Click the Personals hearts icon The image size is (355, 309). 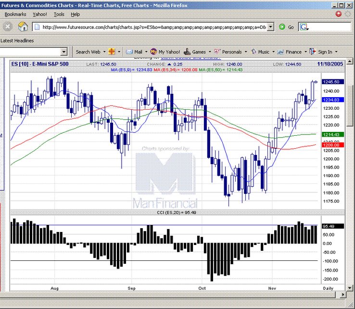click(217, 51)
